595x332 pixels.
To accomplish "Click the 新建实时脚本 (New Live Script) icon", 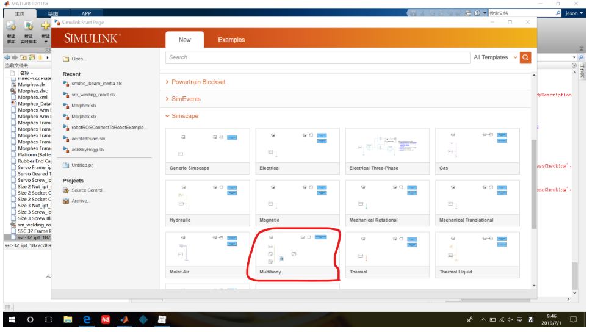I will [29, 26].
